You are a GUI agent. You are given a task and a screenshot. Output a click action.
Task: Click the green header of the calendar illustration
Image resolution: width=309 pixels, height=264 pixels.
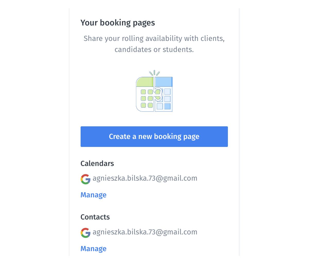pos(144,82)
